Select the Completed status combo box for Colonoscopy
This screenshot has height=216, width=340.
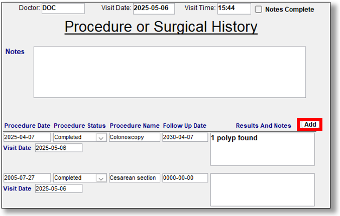pyautogui.click(x=80, y=137)
